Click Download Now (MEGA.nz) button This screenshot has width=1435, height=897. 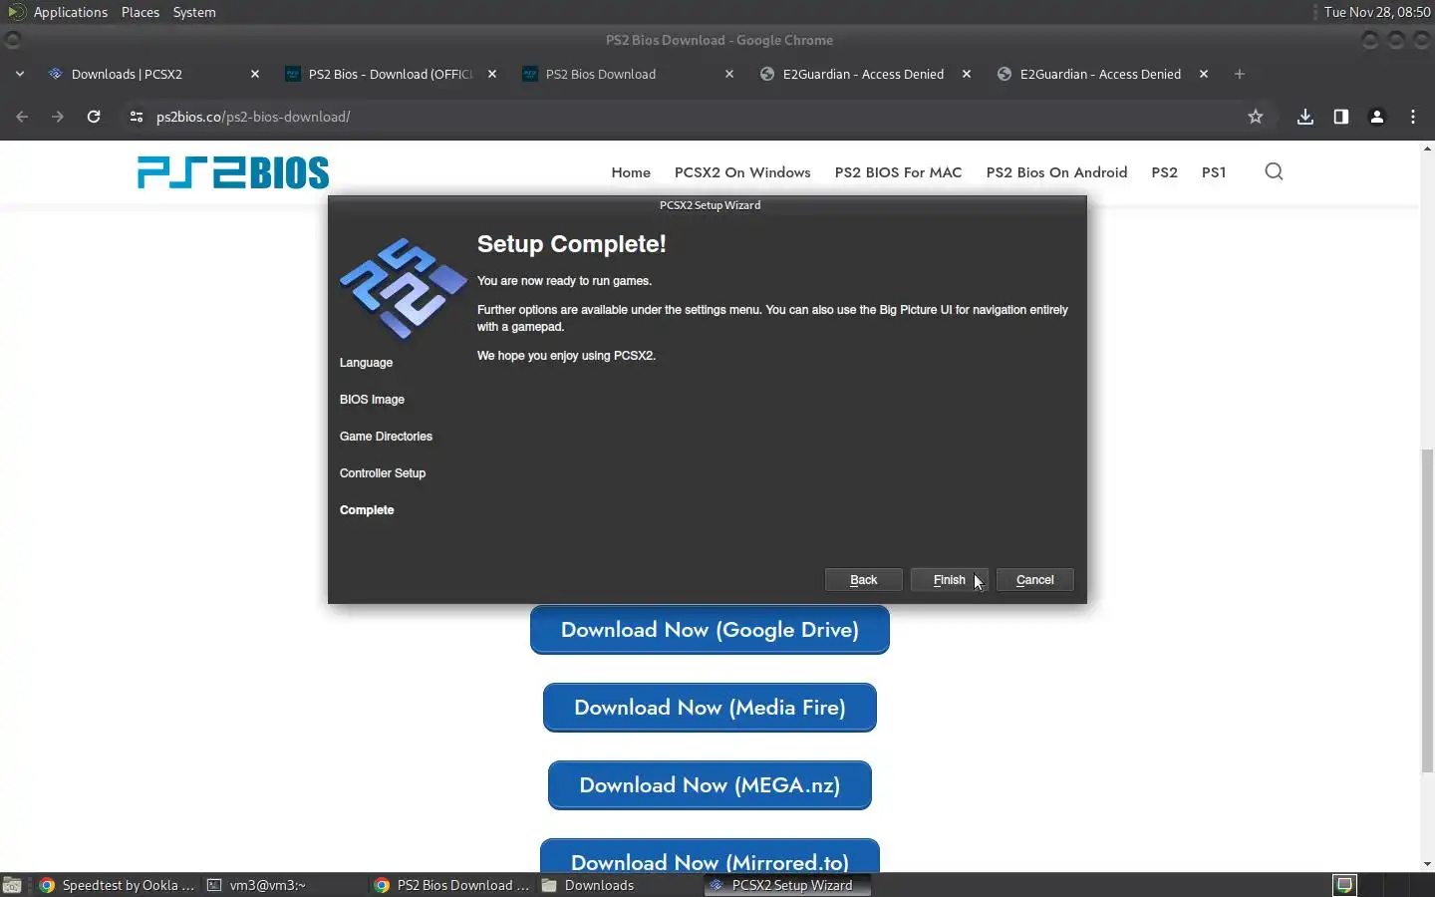710,785
